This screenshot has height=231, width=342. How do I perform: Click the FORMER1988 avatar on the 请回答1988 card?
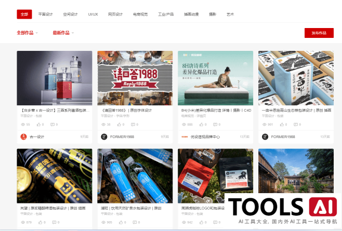pos(104,137)
